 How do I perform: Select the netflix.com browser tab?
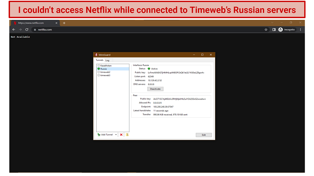tap(35, 23)
